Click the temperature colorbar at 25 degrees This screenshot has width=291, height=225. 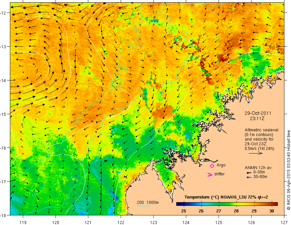[x=184, y=204]
